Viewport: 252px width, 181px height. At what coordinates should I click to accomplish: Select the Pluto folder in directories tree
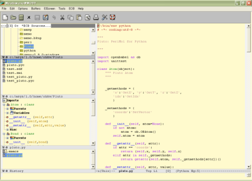[x=29, y=46]
